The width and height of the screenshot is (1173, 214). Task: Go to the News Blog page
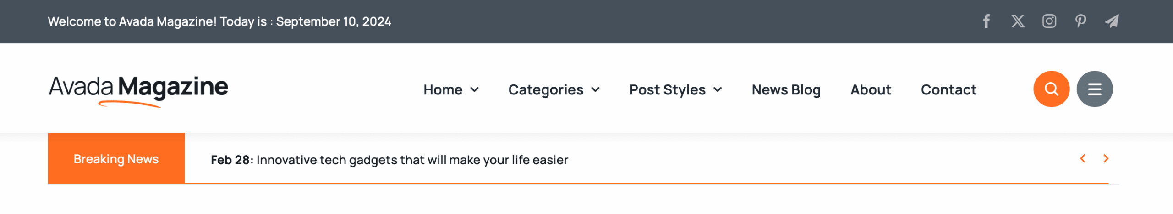[786, 90]
